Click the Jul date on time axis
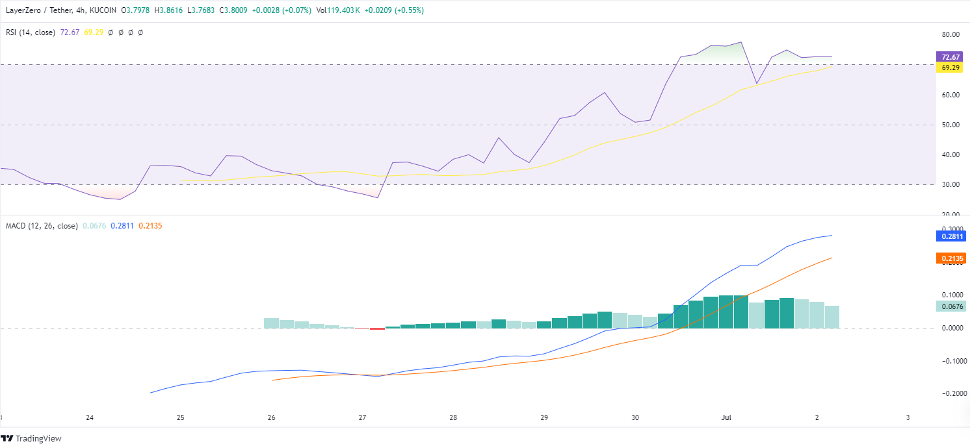The width and height of the screenshot is (970, 446). tap(726, 417)
